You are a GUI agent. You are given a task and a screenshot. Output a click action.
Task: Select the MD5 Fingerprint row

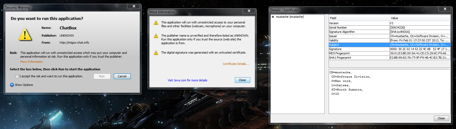pos(390,53)
